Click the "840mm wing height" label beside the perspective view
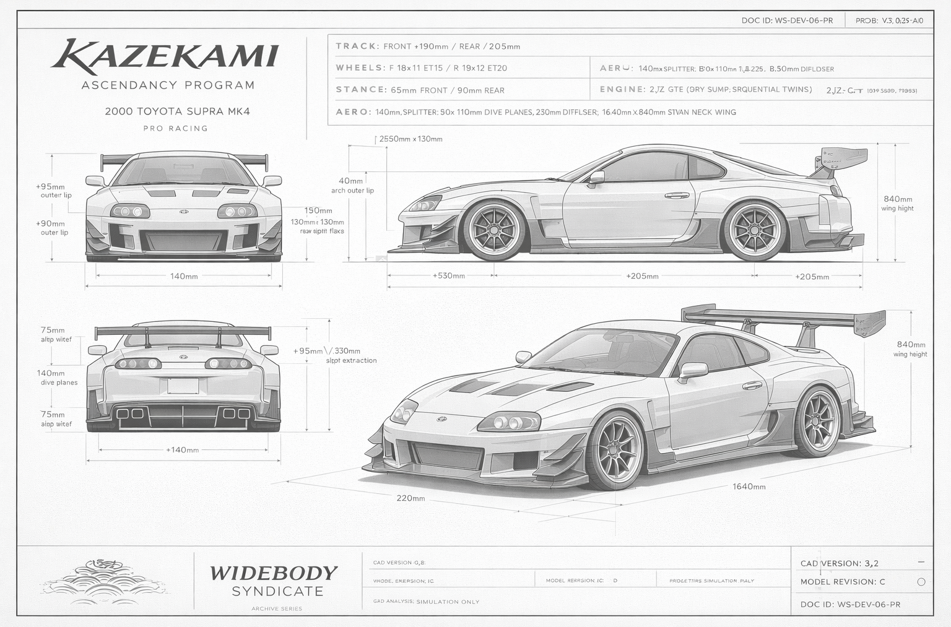Viewport: 951px width, 627px height. 910,349
